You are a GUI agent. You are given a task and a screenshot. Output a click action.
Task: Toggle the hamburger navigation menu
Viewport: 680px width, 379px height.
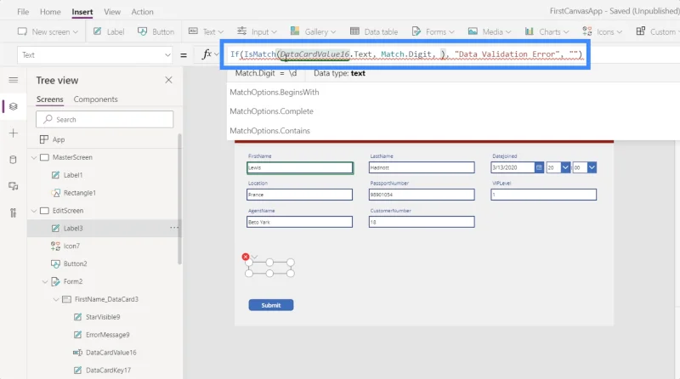pos(14,80)
